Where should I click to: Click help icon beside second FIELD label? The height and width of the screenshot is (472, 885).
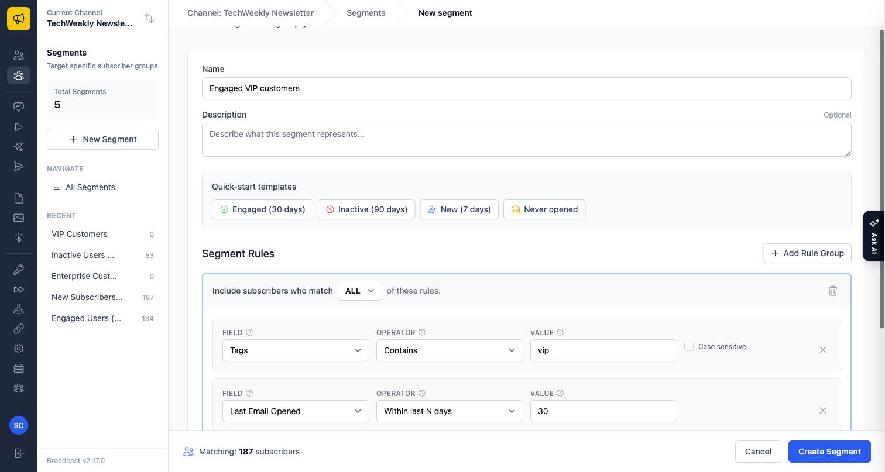point(249,393)
